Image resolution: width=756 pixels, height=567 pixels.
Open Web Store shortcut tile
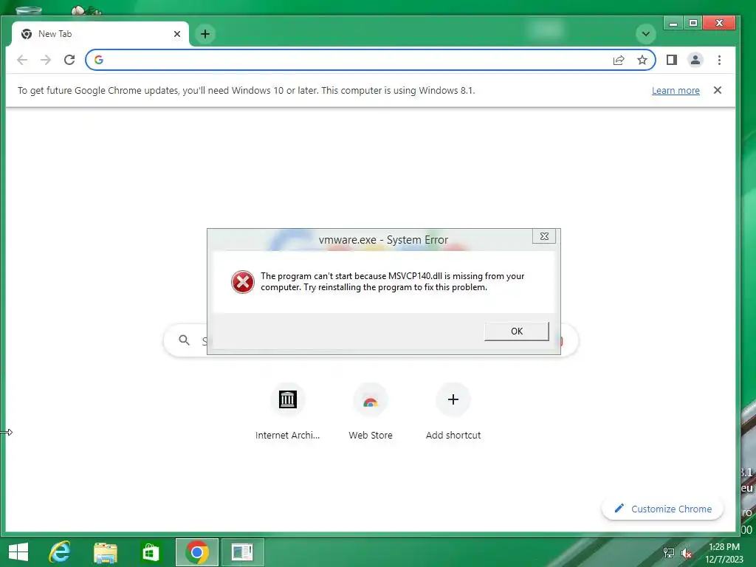click(x=371, y=399)
